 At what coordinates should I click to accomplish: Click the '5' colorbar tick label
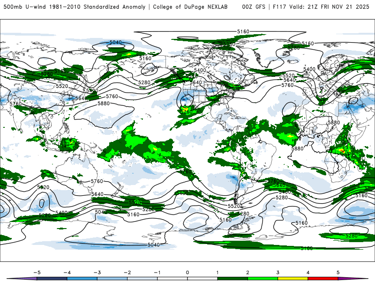pos(338,273)
